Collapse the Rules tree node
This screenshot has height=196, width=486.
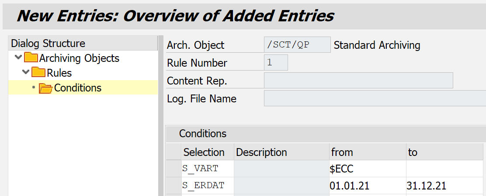[25, 72]
